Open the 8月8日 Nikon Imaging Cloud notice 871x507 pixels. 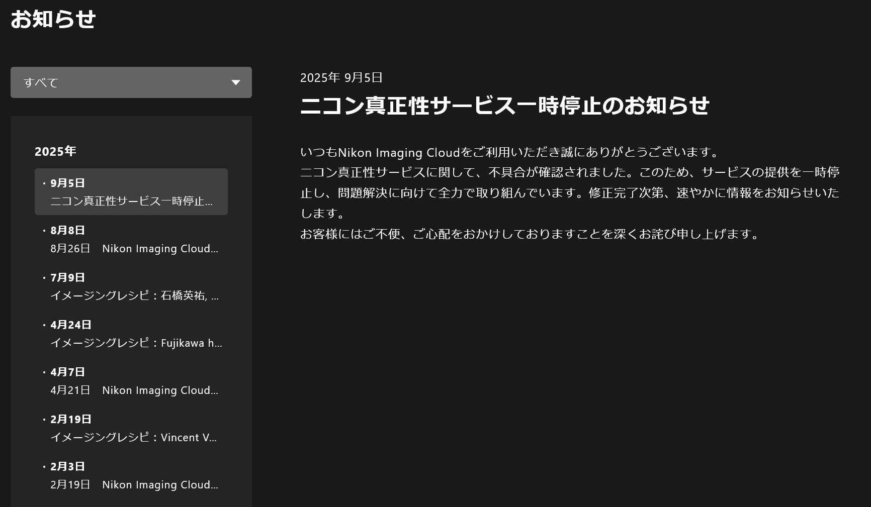point(131,239)
